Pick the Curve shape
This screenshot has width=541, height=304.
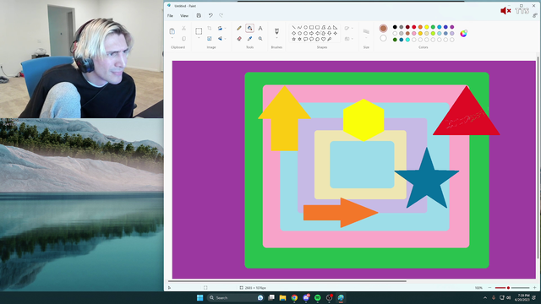299,27
